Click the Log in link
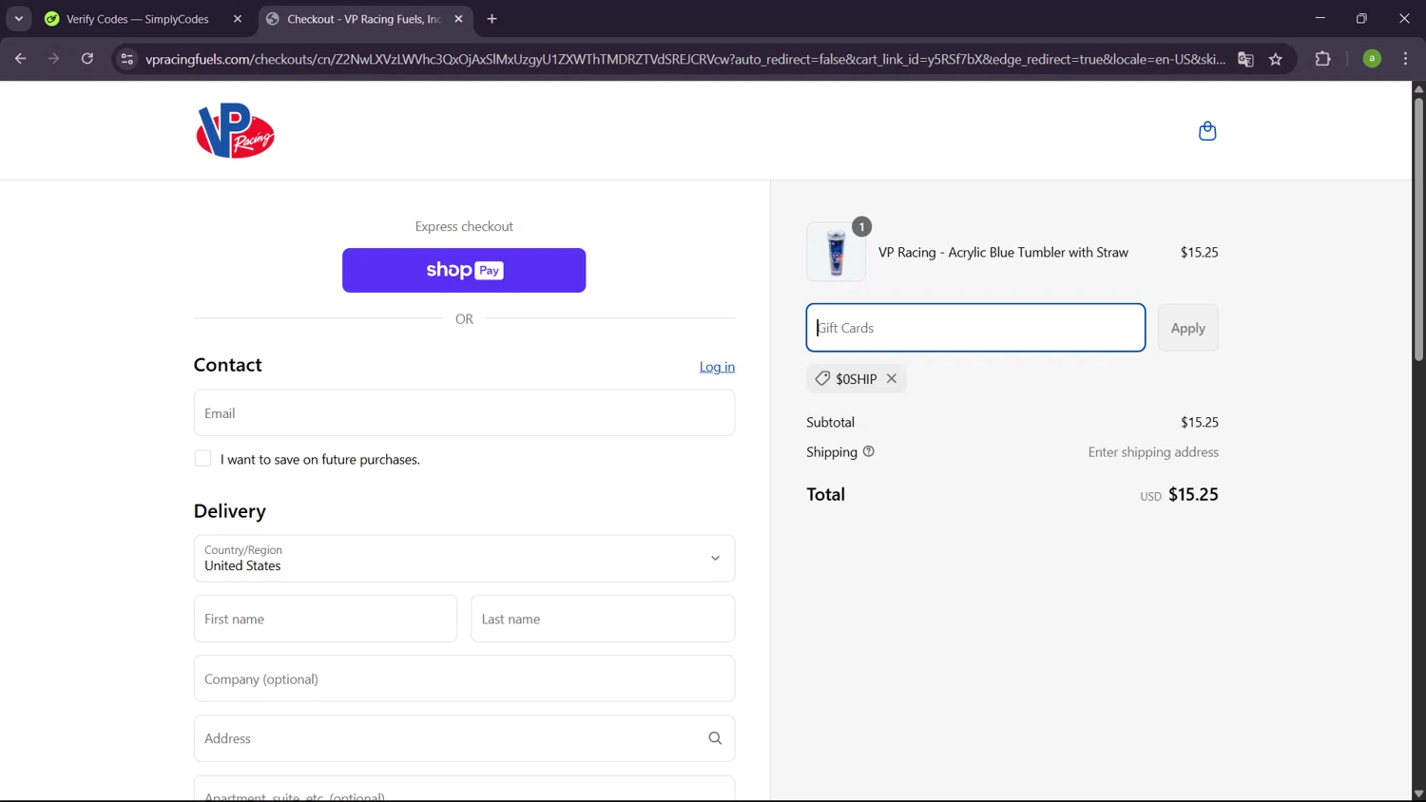The image size is (1426, 802). [x=717, y=367]
